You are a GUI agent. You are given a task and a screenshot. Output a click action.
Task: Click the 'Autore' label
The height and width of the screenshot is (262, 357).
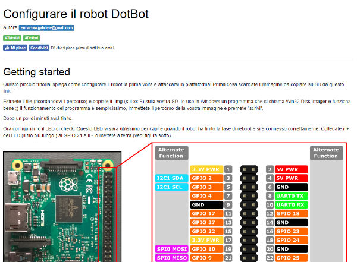10,27
